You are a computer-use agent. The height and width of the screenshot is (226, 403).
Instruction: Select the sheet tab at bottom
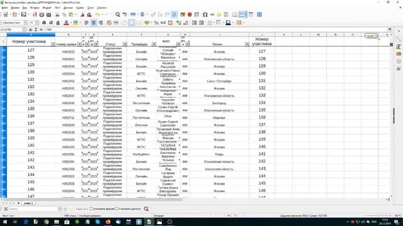28,203
